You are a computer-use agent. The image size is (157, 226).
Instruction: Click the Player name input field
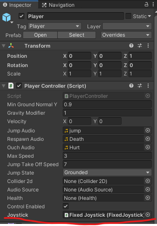[75, 16]
